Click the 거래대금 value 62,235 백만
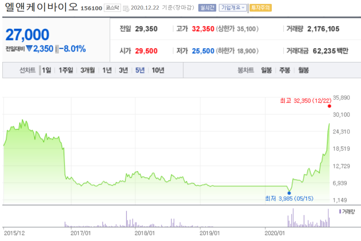The height and width of the screenshot is (241, 361). 330,51
